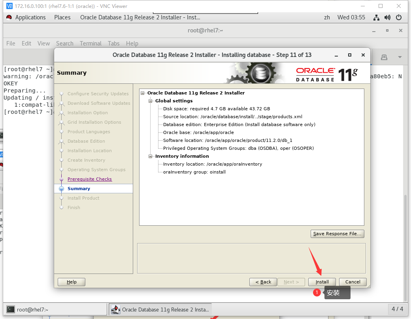The image size is (411, 319).
Task: Click the installer Help button
Action: [72, 282]
